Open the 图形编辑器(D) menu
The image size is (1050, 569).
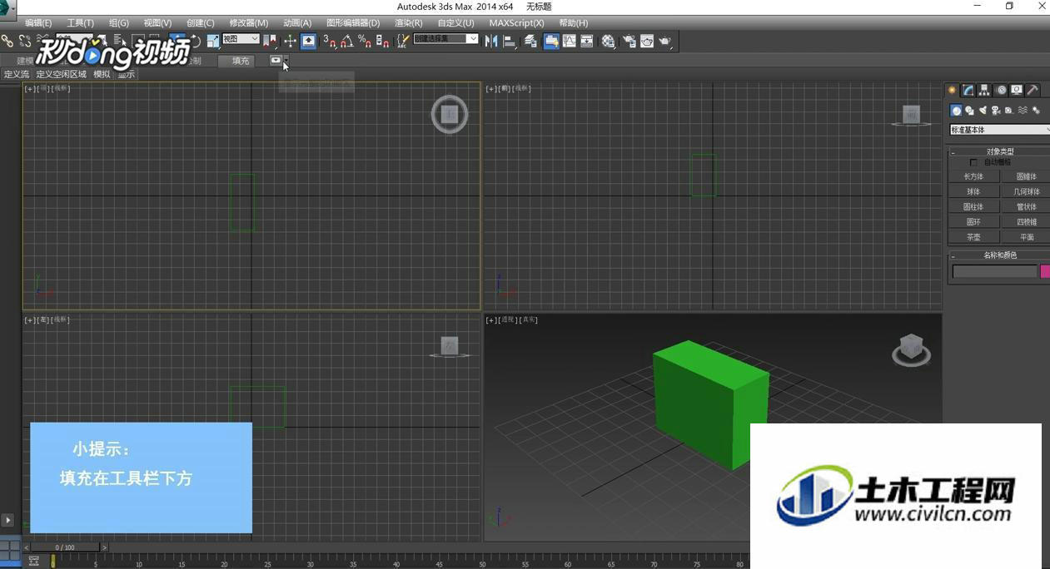353,22
